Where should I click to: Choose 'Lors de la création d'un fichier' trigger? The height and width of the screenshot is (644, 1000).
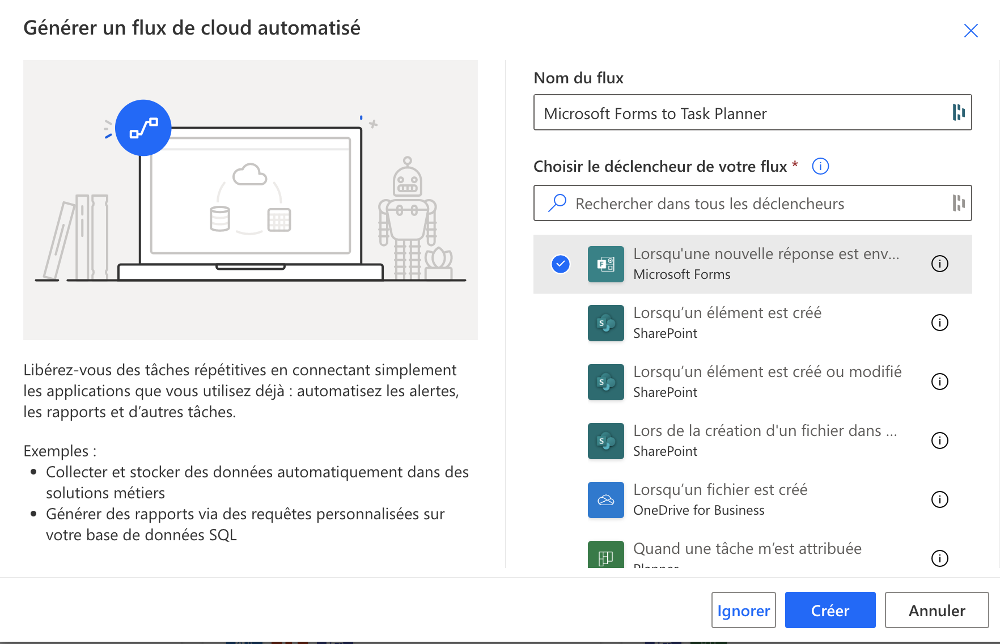click(x=764, y=440)
